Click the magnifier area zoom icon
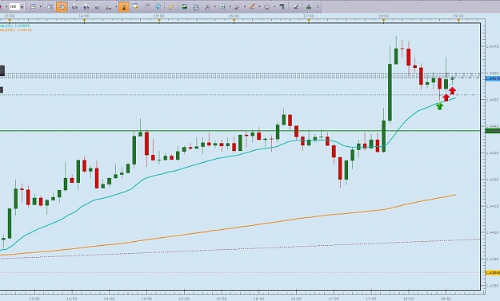Viewport: 500px width, 301px height. point(109,6)
